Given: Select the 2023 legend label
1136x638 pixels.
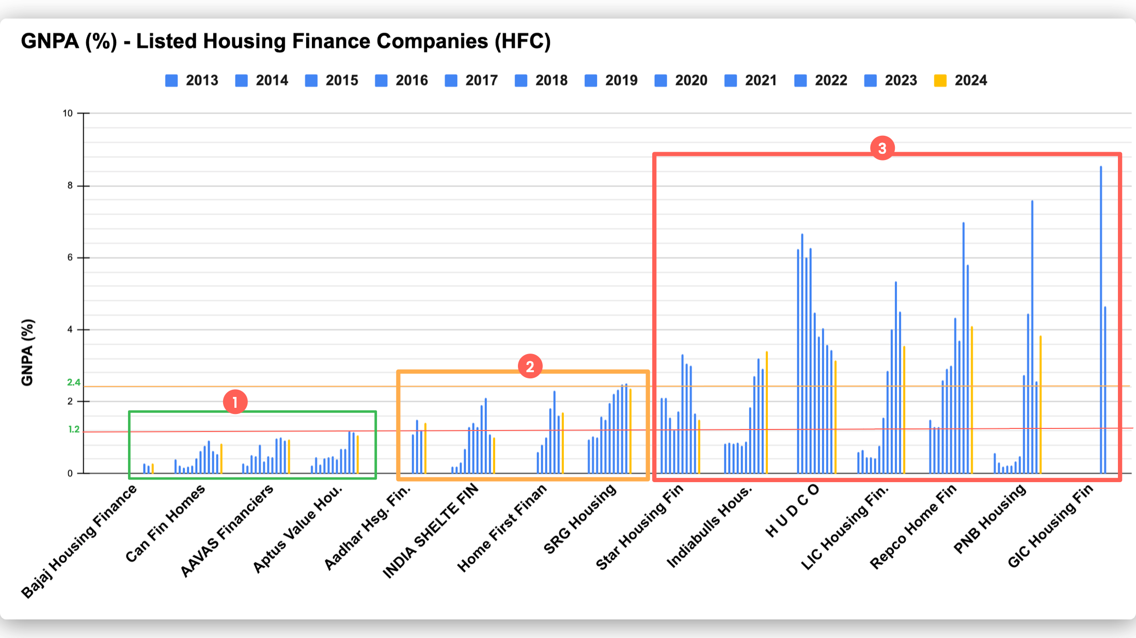Looking at the screenshot, I should [901, 81].
